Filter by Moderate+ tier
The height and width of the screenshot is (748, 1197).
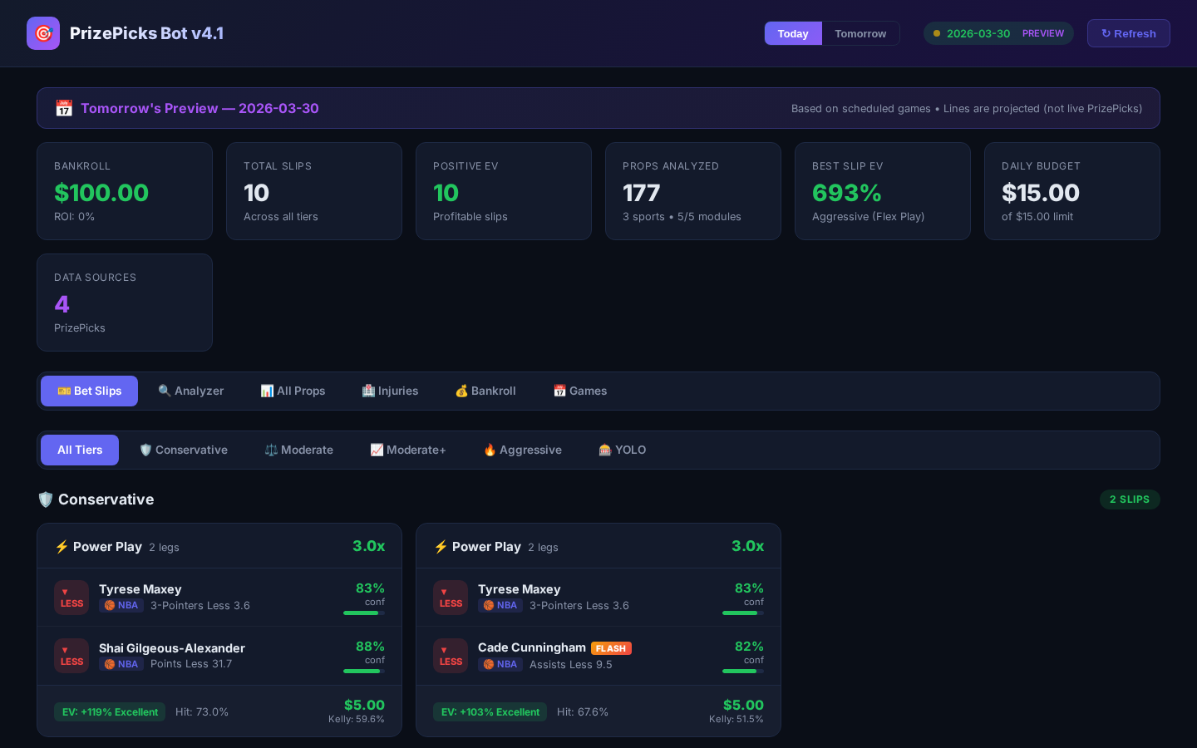(408, 450)
